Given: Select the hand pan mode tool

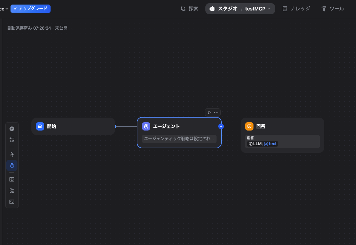Looking at the screenshot, I should [x=12, y=165].
